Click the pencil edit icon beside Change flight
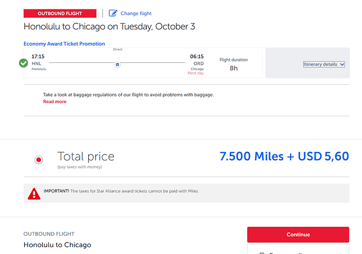 pos(113,13)
